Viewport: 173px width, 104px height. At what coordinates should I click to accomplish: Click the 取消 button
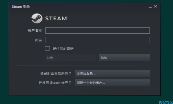coord(124,58)
